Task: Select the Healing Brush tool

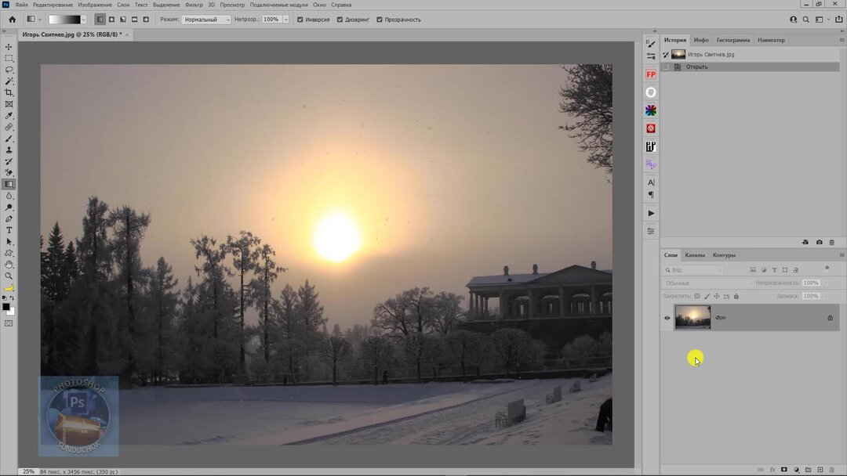Action: 9,128
